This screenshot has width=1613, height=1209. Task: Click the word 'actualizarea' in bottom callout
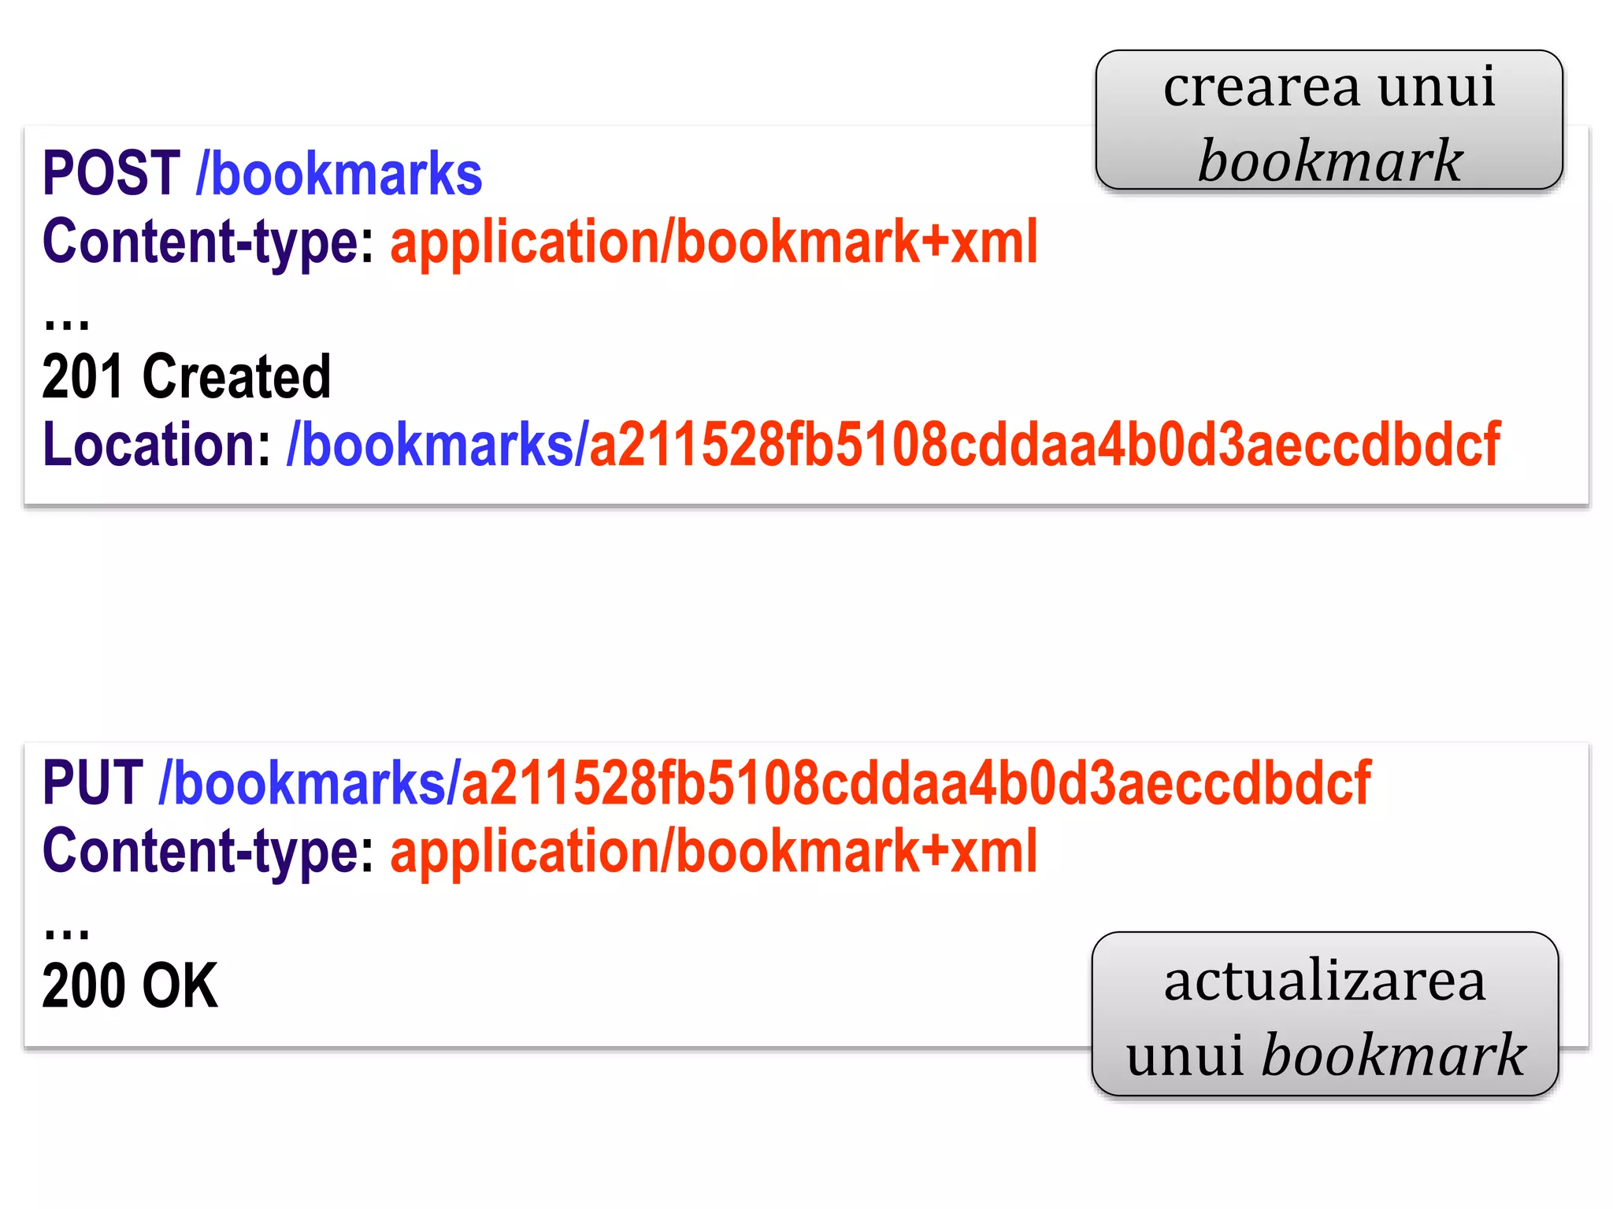click(x=1325, y=982)
